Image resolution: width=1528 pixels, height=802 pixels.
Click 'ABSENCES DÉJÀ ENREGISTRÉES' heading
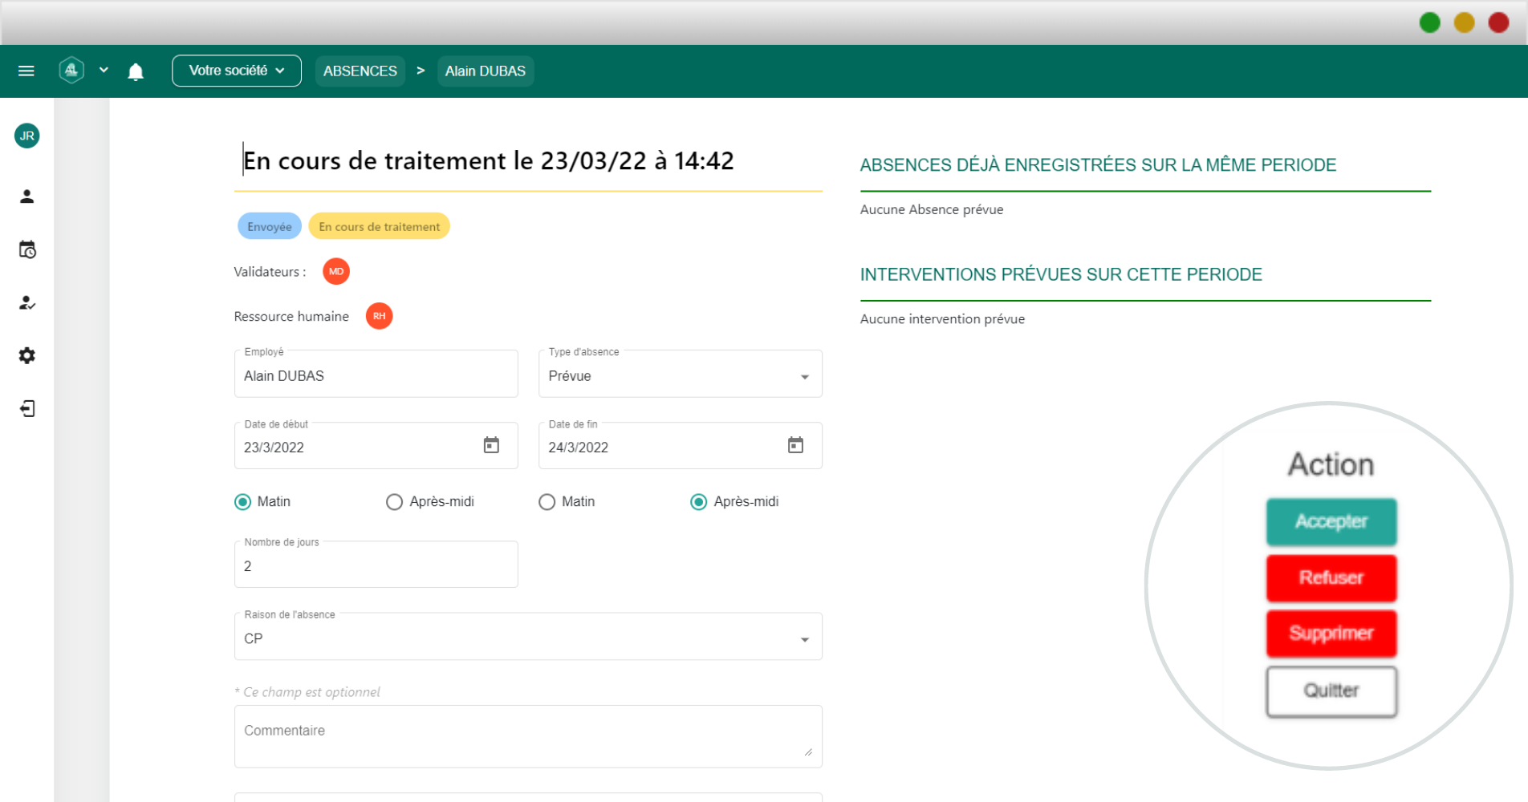[1098, 165]
